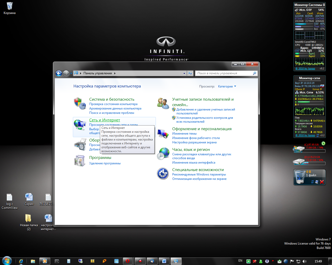The width and height of the screenshot is (332, 265).
Task: Open the Категория view dropdown
Action: tap(227, 86)
